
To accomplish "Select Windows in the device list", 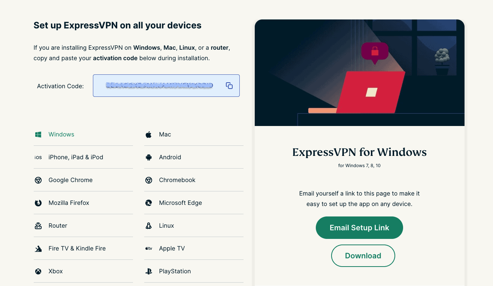I will [83, 135].
